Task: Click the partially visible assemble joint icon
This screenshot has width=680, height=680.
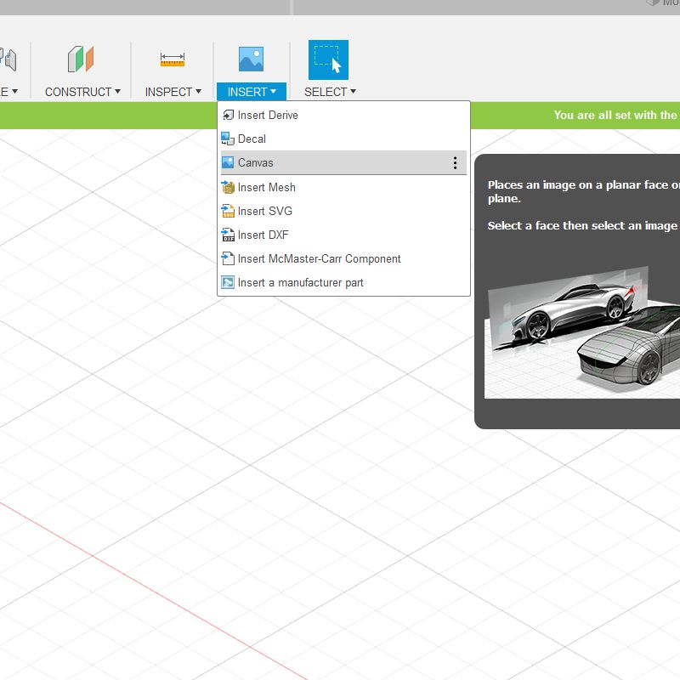Action: (8, 59)
